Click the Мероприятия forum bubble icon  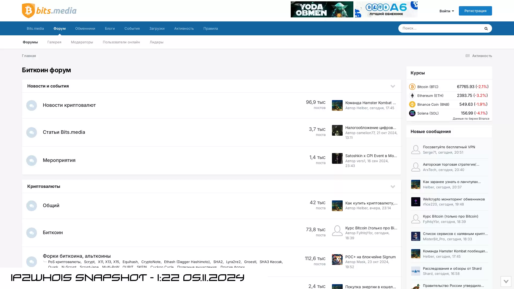pyautogui.click(x=32, y=161)
